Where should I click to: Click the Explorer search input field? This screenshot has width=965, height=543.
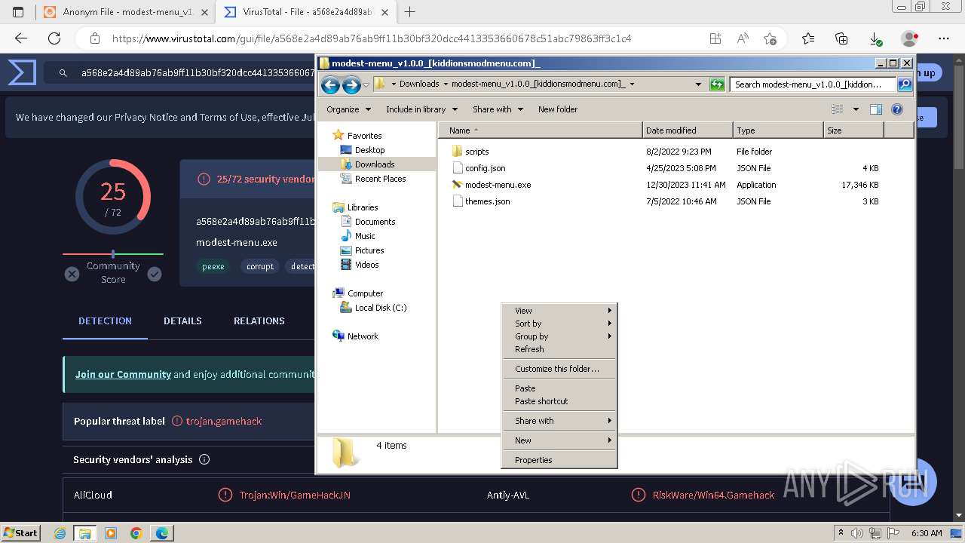(x=813, y=84)
